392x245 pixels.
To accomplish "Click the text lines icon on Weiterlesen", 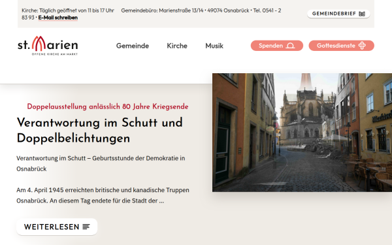I will [86, 227].
